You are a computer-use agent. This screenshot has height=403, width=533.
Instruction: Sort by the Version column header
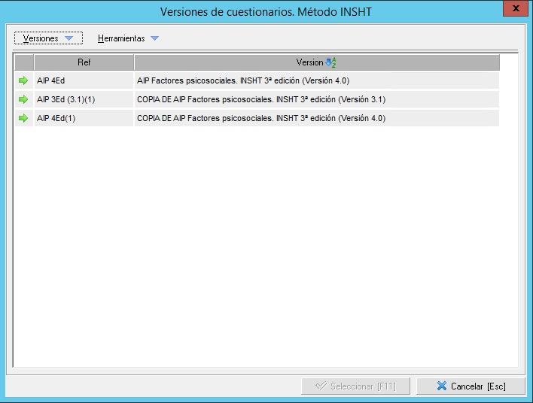click(309, 63)
